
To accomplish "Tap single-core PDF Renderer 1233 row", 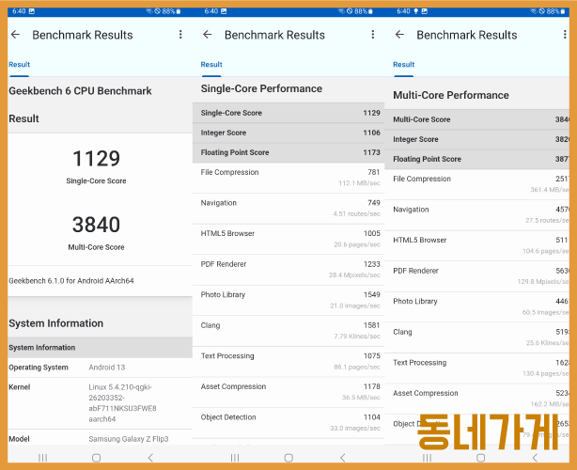I will click(x=288, y=270).
